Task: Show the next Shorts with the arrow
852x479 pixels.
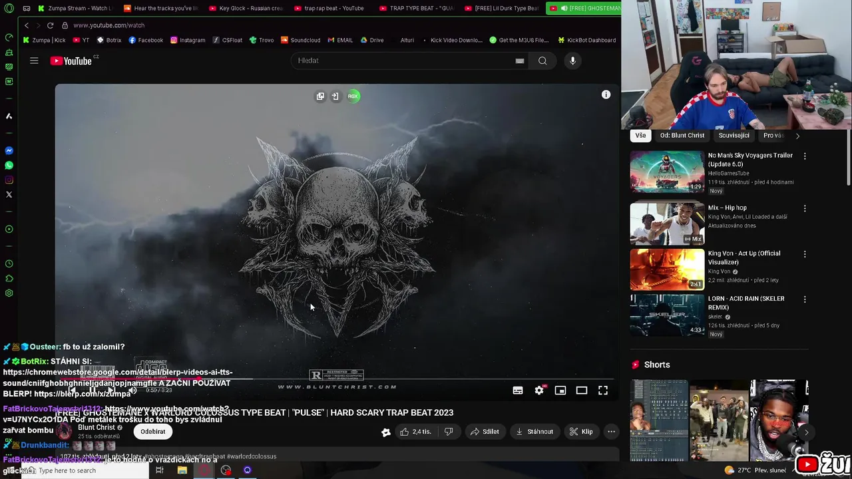Action: pos(806,432)
